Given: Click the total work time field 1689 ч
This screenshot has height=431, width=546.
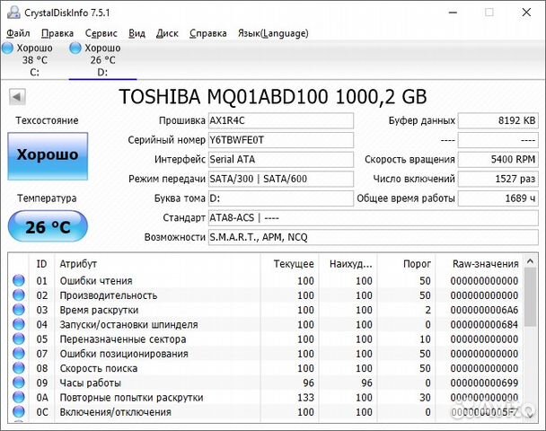Looking at the screenshot, I should (x=498, y=198).
